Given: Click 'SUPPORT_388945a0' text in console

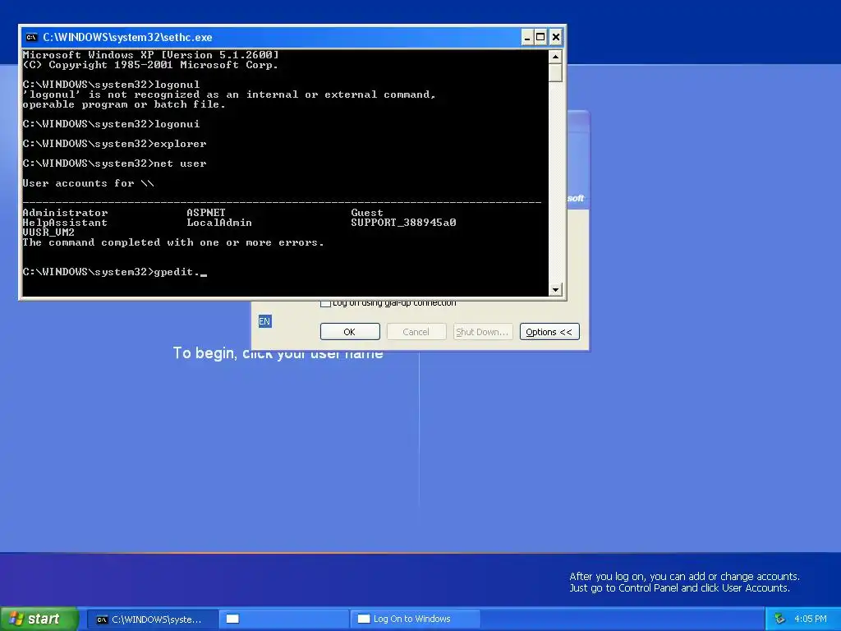Looking at the screenshot, I should click(x=403, y=223).
